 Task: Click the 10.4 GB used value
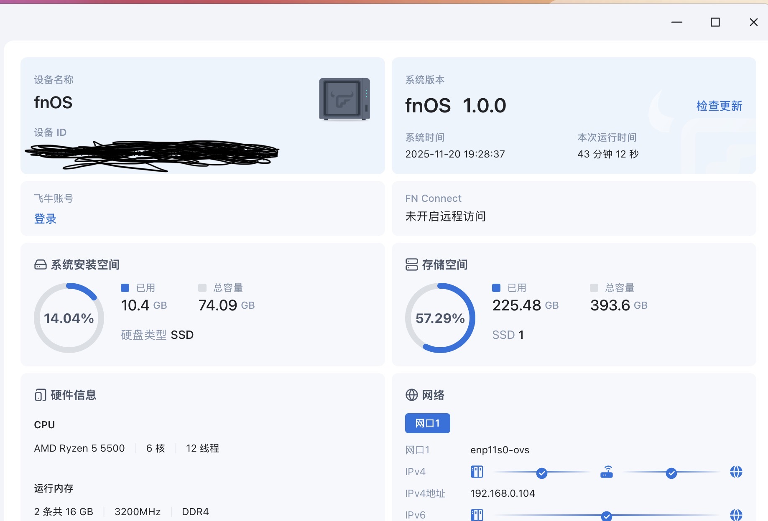coord(144,305)
